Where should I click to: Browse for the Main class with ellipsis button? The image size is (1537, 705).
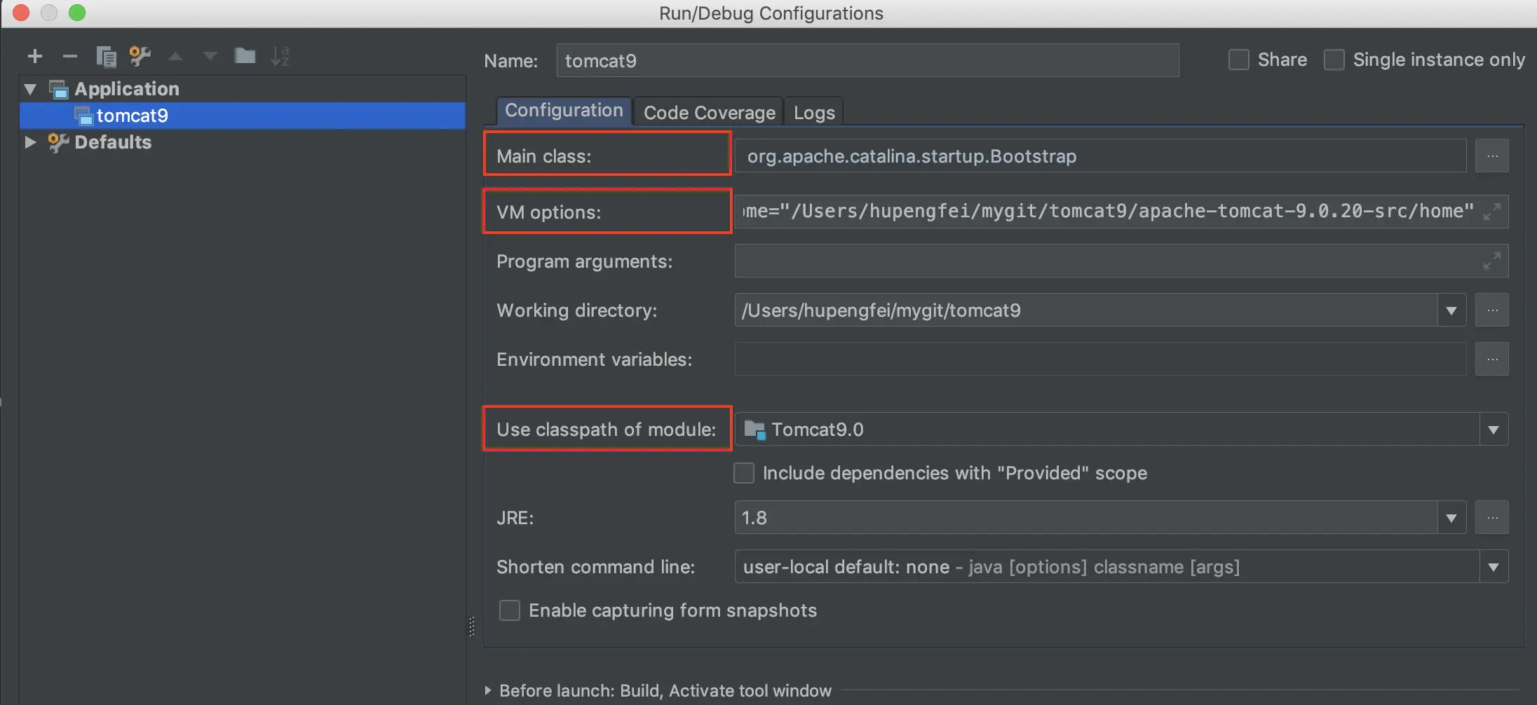(1491, 156)
